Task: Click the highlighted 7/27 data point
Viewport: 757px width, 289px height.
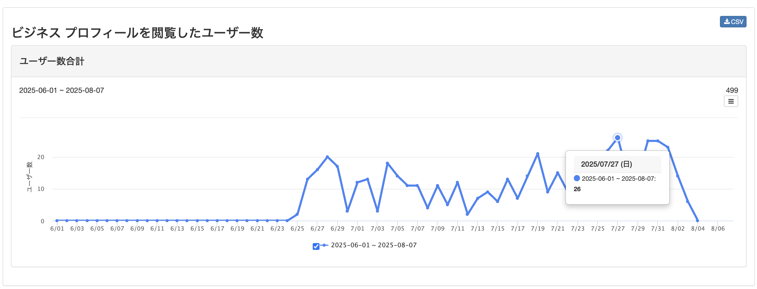Action: pos(617,138)
